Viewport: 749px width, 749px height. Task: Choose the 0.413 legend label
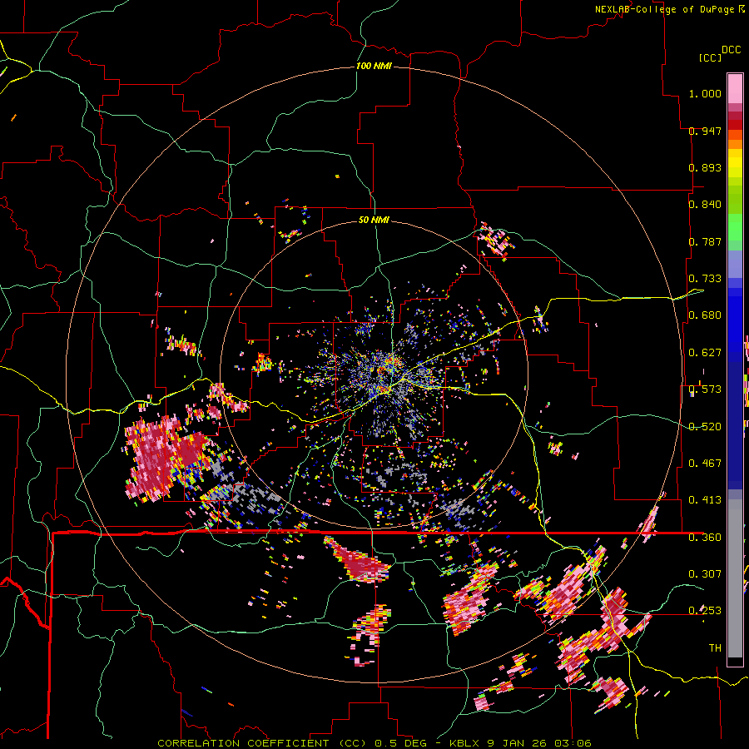(705, 500)
